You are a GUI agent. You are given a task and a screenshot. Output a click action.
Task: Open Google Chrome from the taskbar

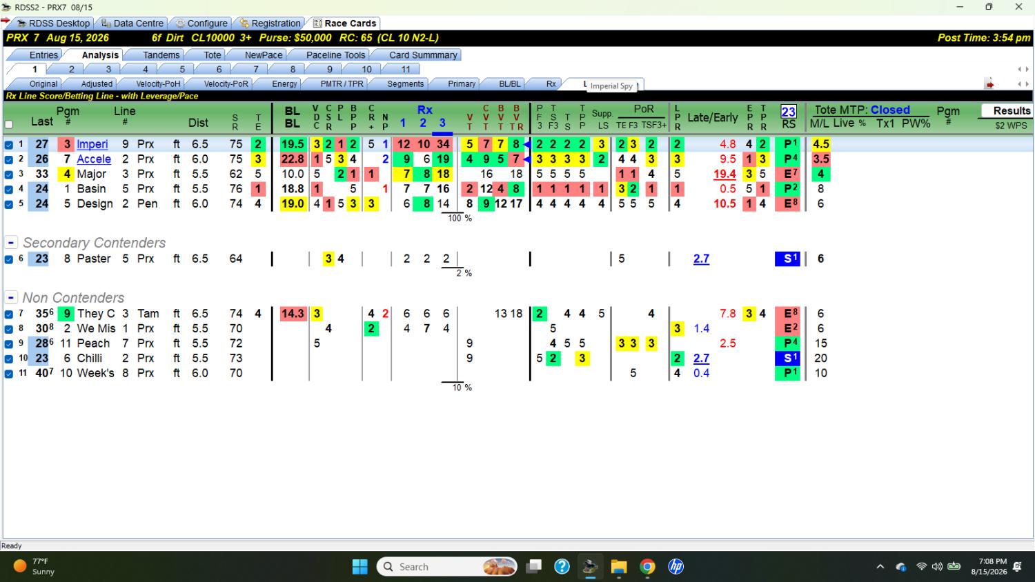[647, 567]
